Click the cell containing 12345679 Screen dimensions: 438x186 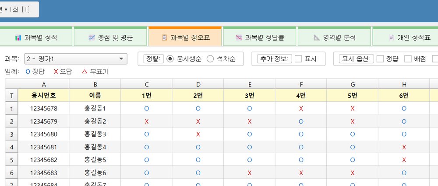[x=43, y=121]
